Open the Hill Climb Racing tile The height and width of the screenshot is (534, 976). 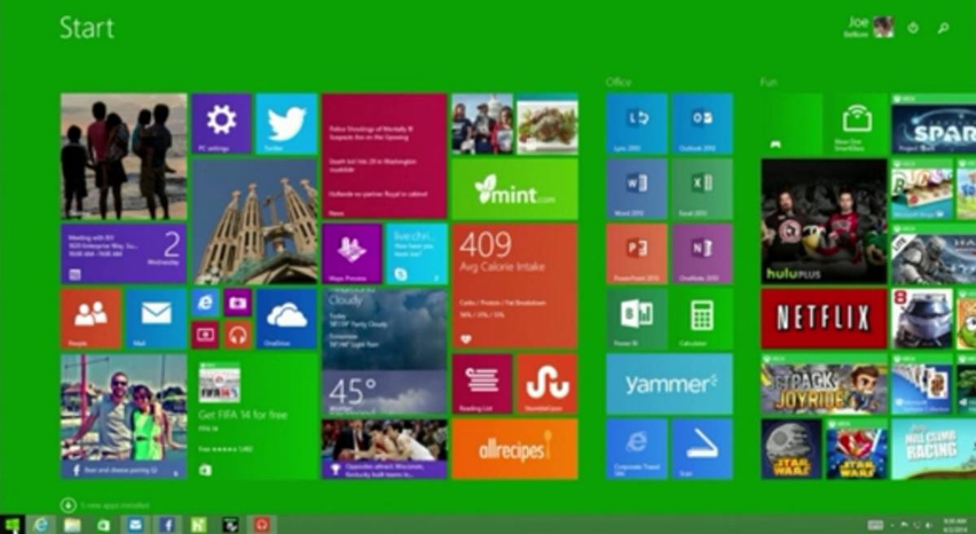pyautogui.click(x=934, y=449)
